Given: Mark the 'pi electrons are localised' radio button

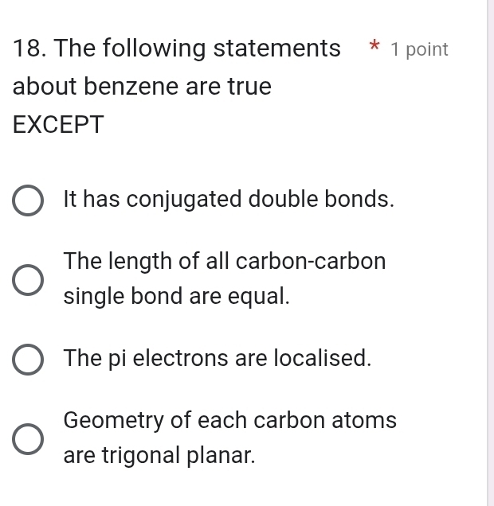Looking at the screenshot, I should [x=27, y=359].
